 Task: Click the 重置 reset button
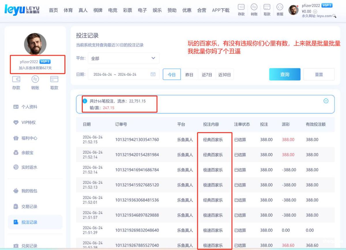pyautogui.click(x=319, y=74)
